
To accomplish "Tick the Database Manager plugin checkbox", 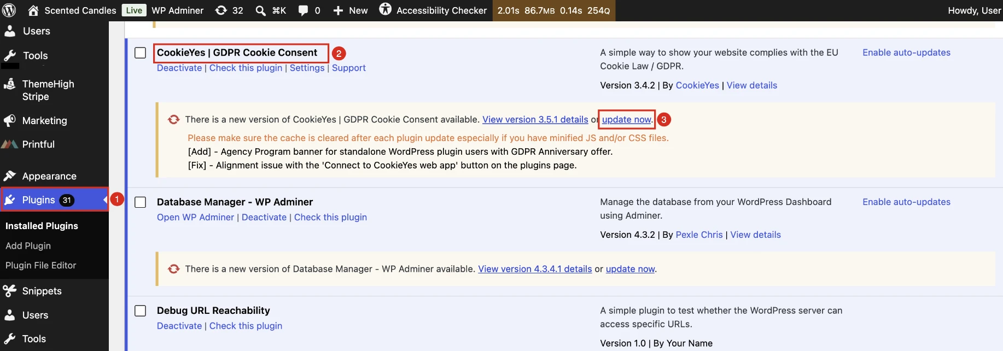I will pyautogui.click(x=141, y=202).
